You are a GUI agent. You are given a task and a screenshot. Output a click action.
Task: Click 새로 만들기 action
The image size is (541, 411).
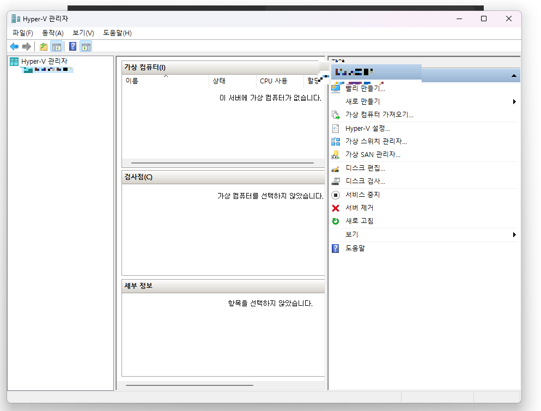[x=363, y=102]
